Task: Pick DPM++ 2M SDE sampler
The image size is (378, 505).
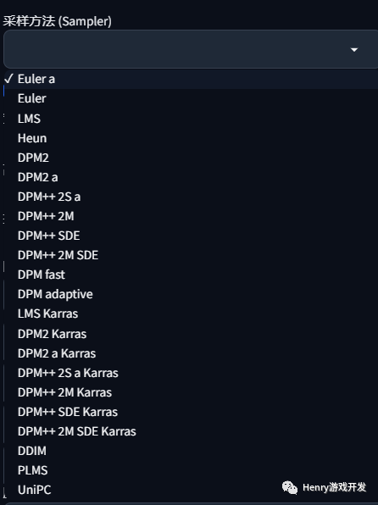Action: [191, 255]
